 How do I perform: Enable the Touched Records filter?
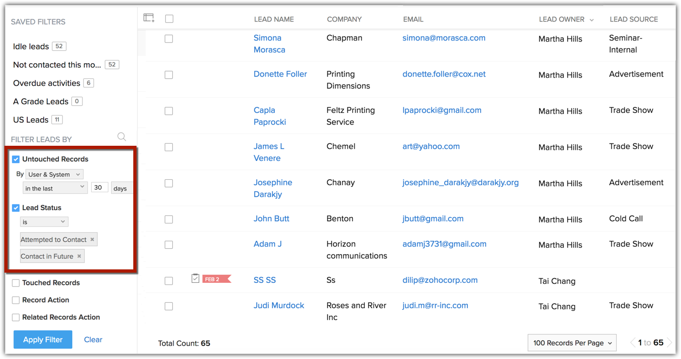point(16,282)
